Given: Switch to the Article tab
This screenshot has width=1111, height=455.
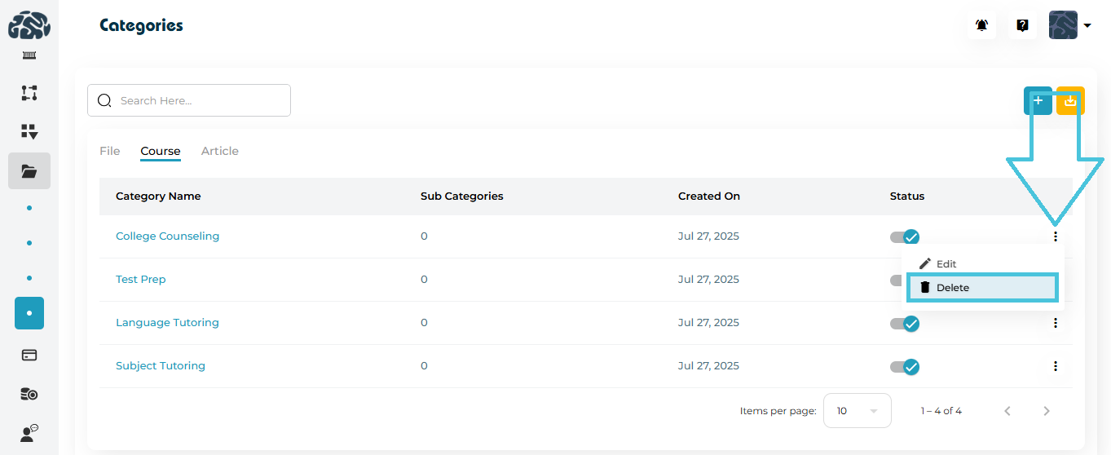Looking at the screenshot, I should 219,151.
